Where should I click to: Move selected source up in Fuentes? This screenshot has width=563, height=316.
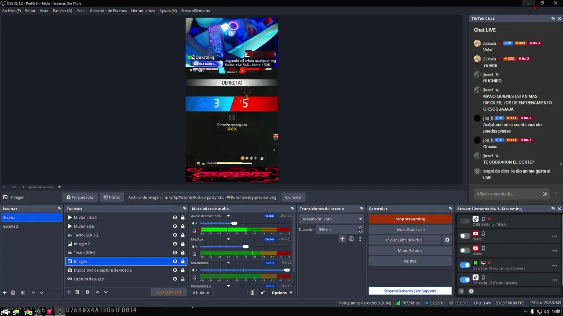pos(98,292)
